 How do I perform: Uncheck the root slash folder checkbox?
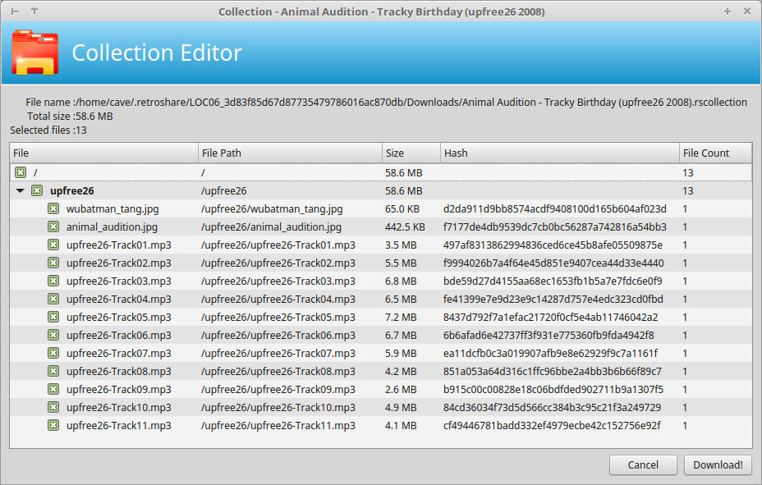pyautogui.click(x=21, y=172)
